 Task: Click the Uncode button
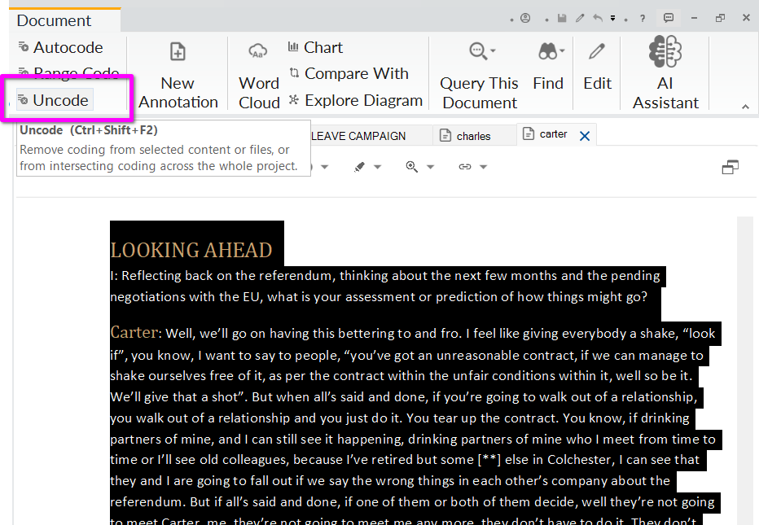click(54, 100)
